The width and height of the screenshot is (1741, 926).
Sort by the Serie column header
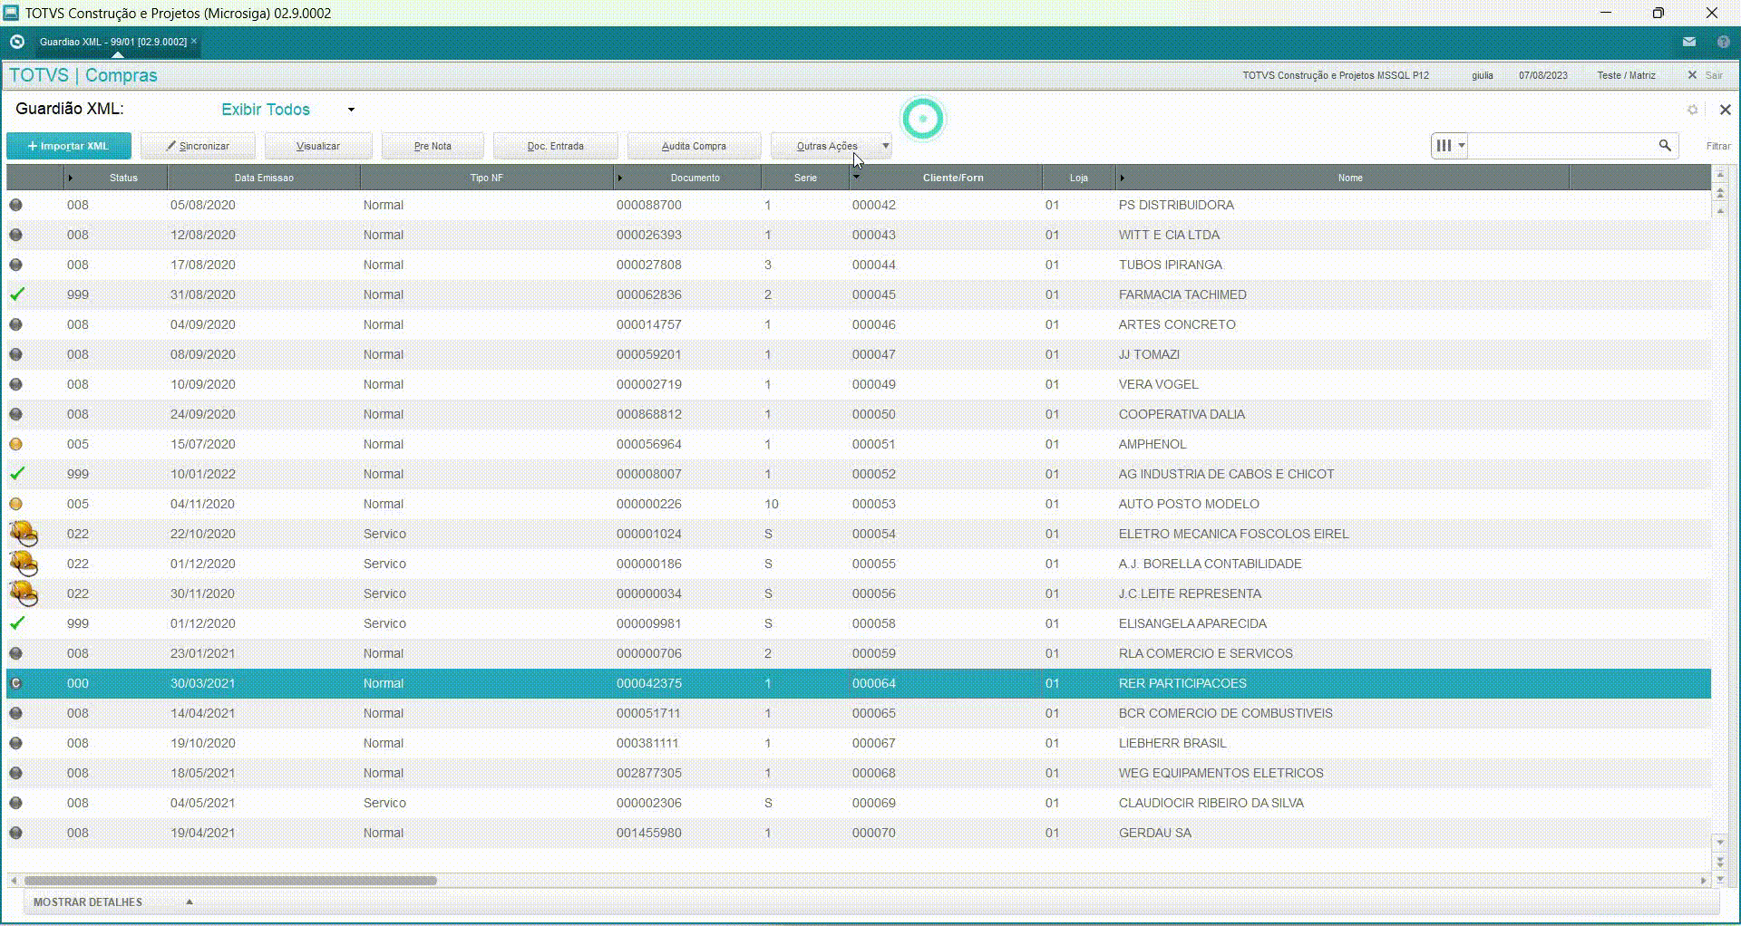805,178
